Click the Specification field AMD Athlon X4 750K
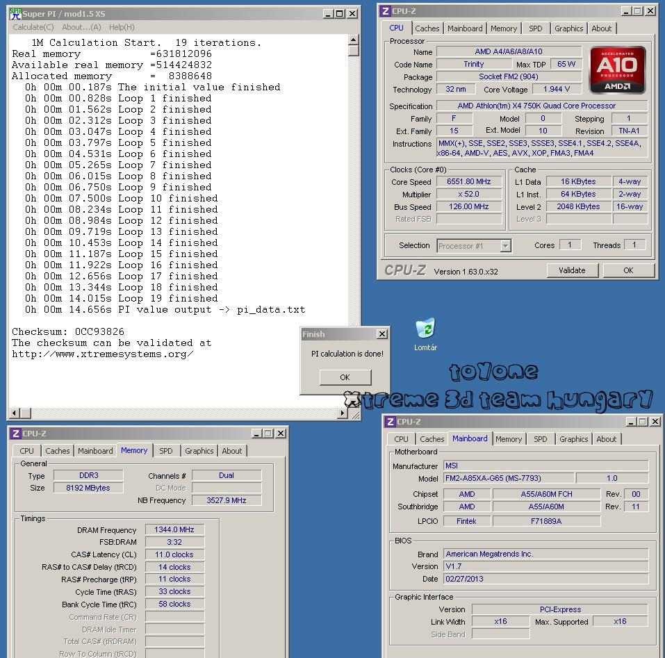Screen dimensions: 665x658 (x=542, y=106)
